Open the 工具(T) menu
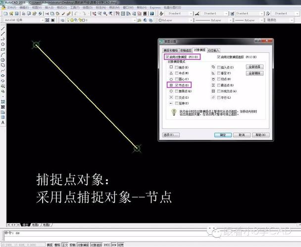The image size is (301, 247). tap(75, 7)
